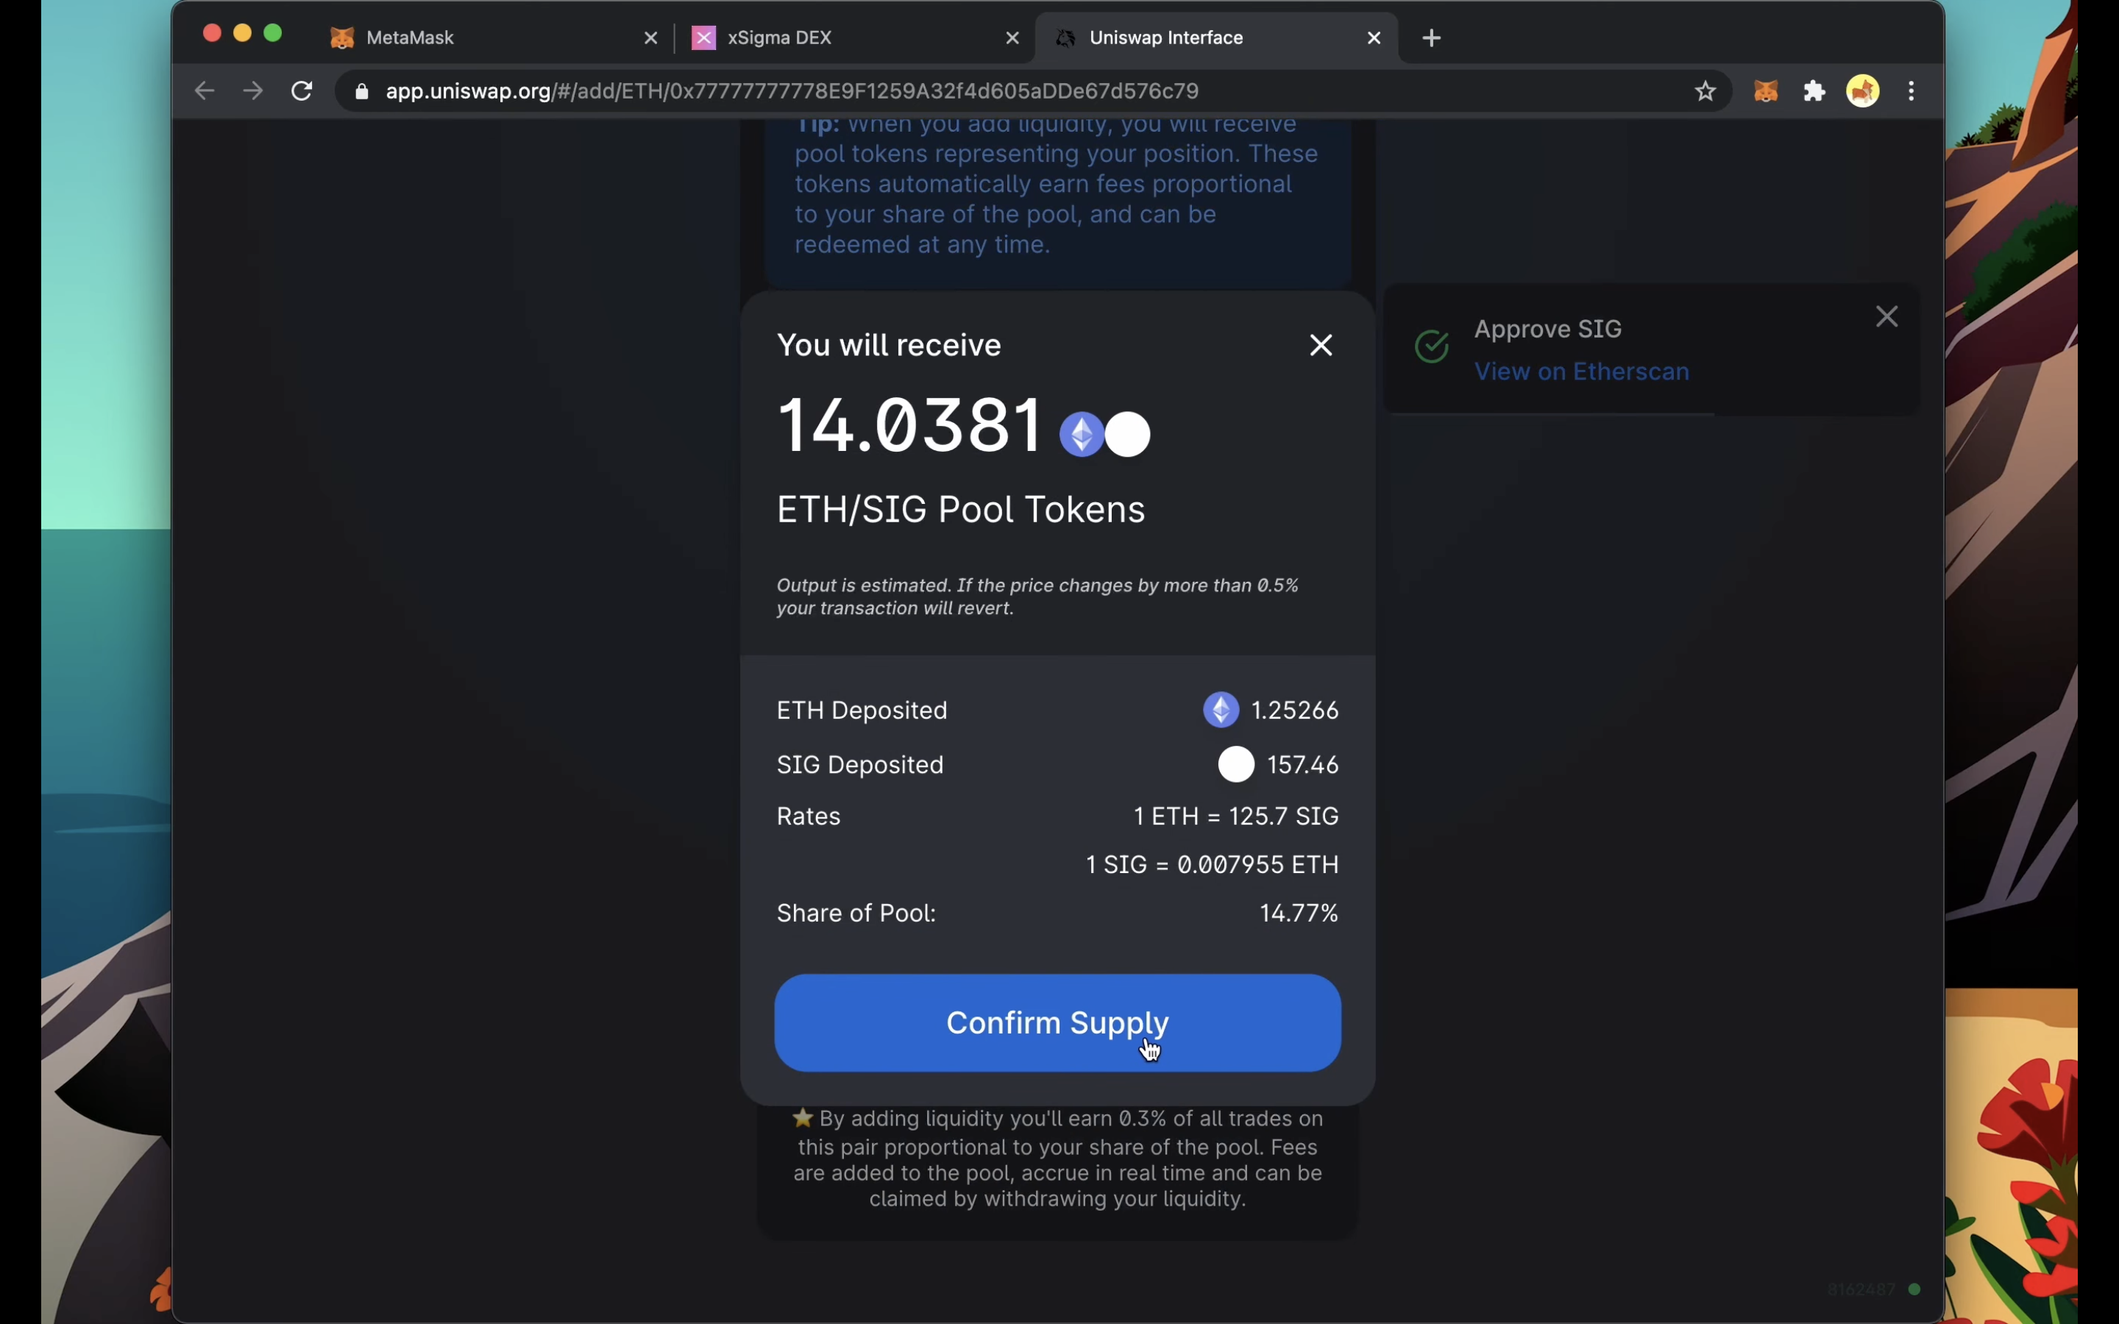Click the ETH icon beside 14.0381
Viewport: 2119px width, 1324px height.
(x=1081, y=434)
